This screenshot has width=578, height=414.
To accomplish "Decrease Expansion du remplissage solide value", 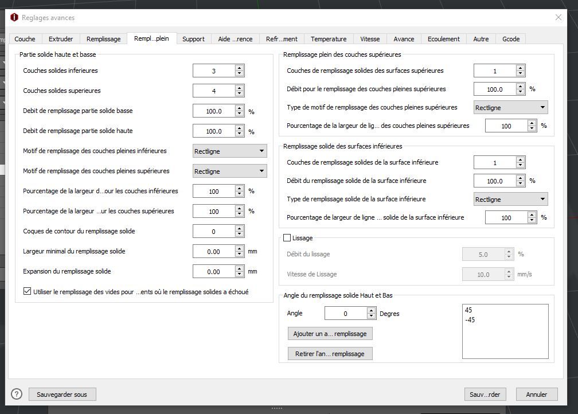I will click(240, 274).
